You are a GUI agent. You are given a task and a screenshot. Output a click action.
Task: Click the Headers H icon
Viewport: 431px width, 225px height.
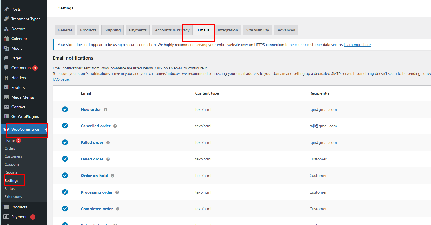pyautogui.click(x=6, y=78)
